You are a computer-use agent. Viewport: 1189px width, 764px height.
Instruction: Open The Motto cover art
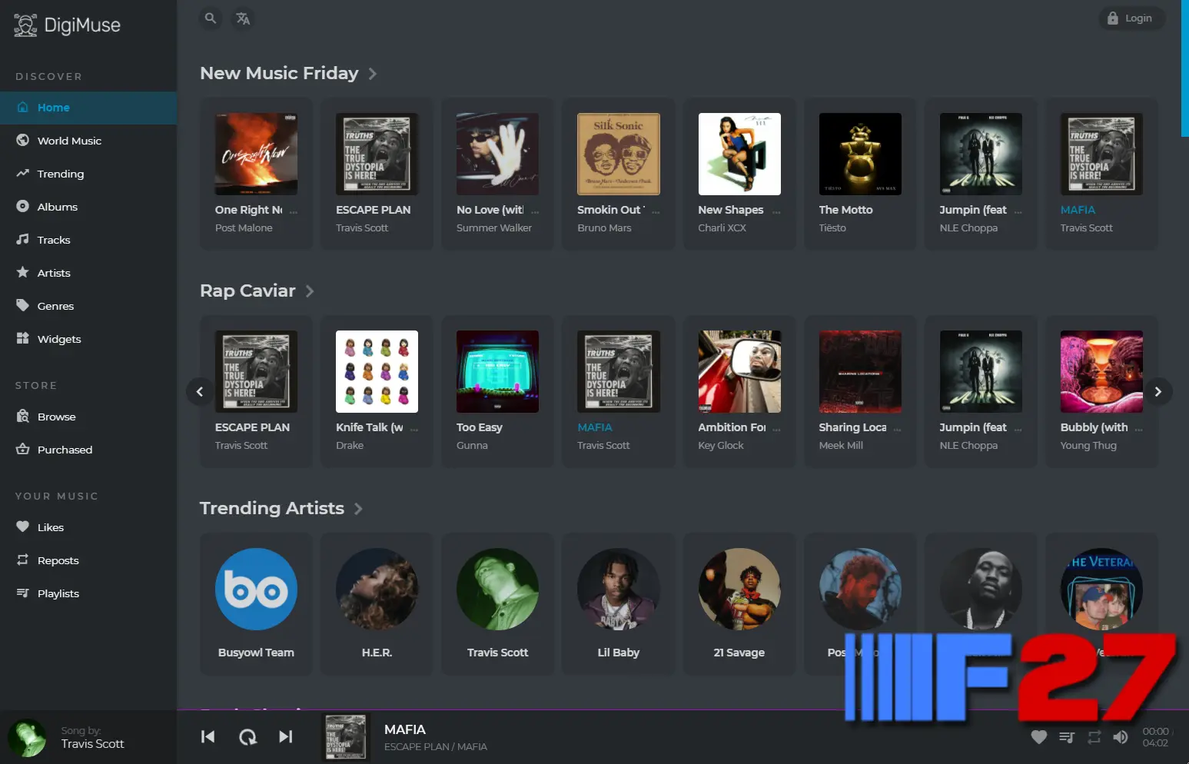860,154
